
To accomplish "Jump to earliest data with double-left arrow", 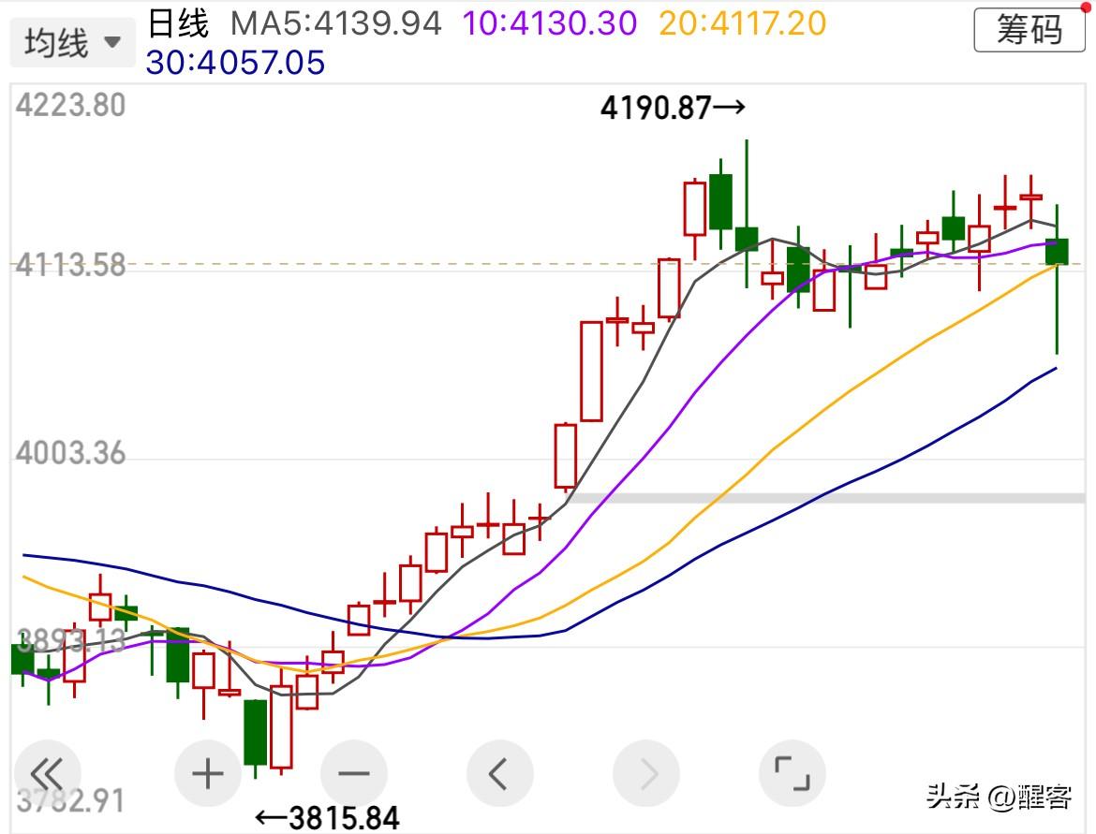I will click(48, 774).
